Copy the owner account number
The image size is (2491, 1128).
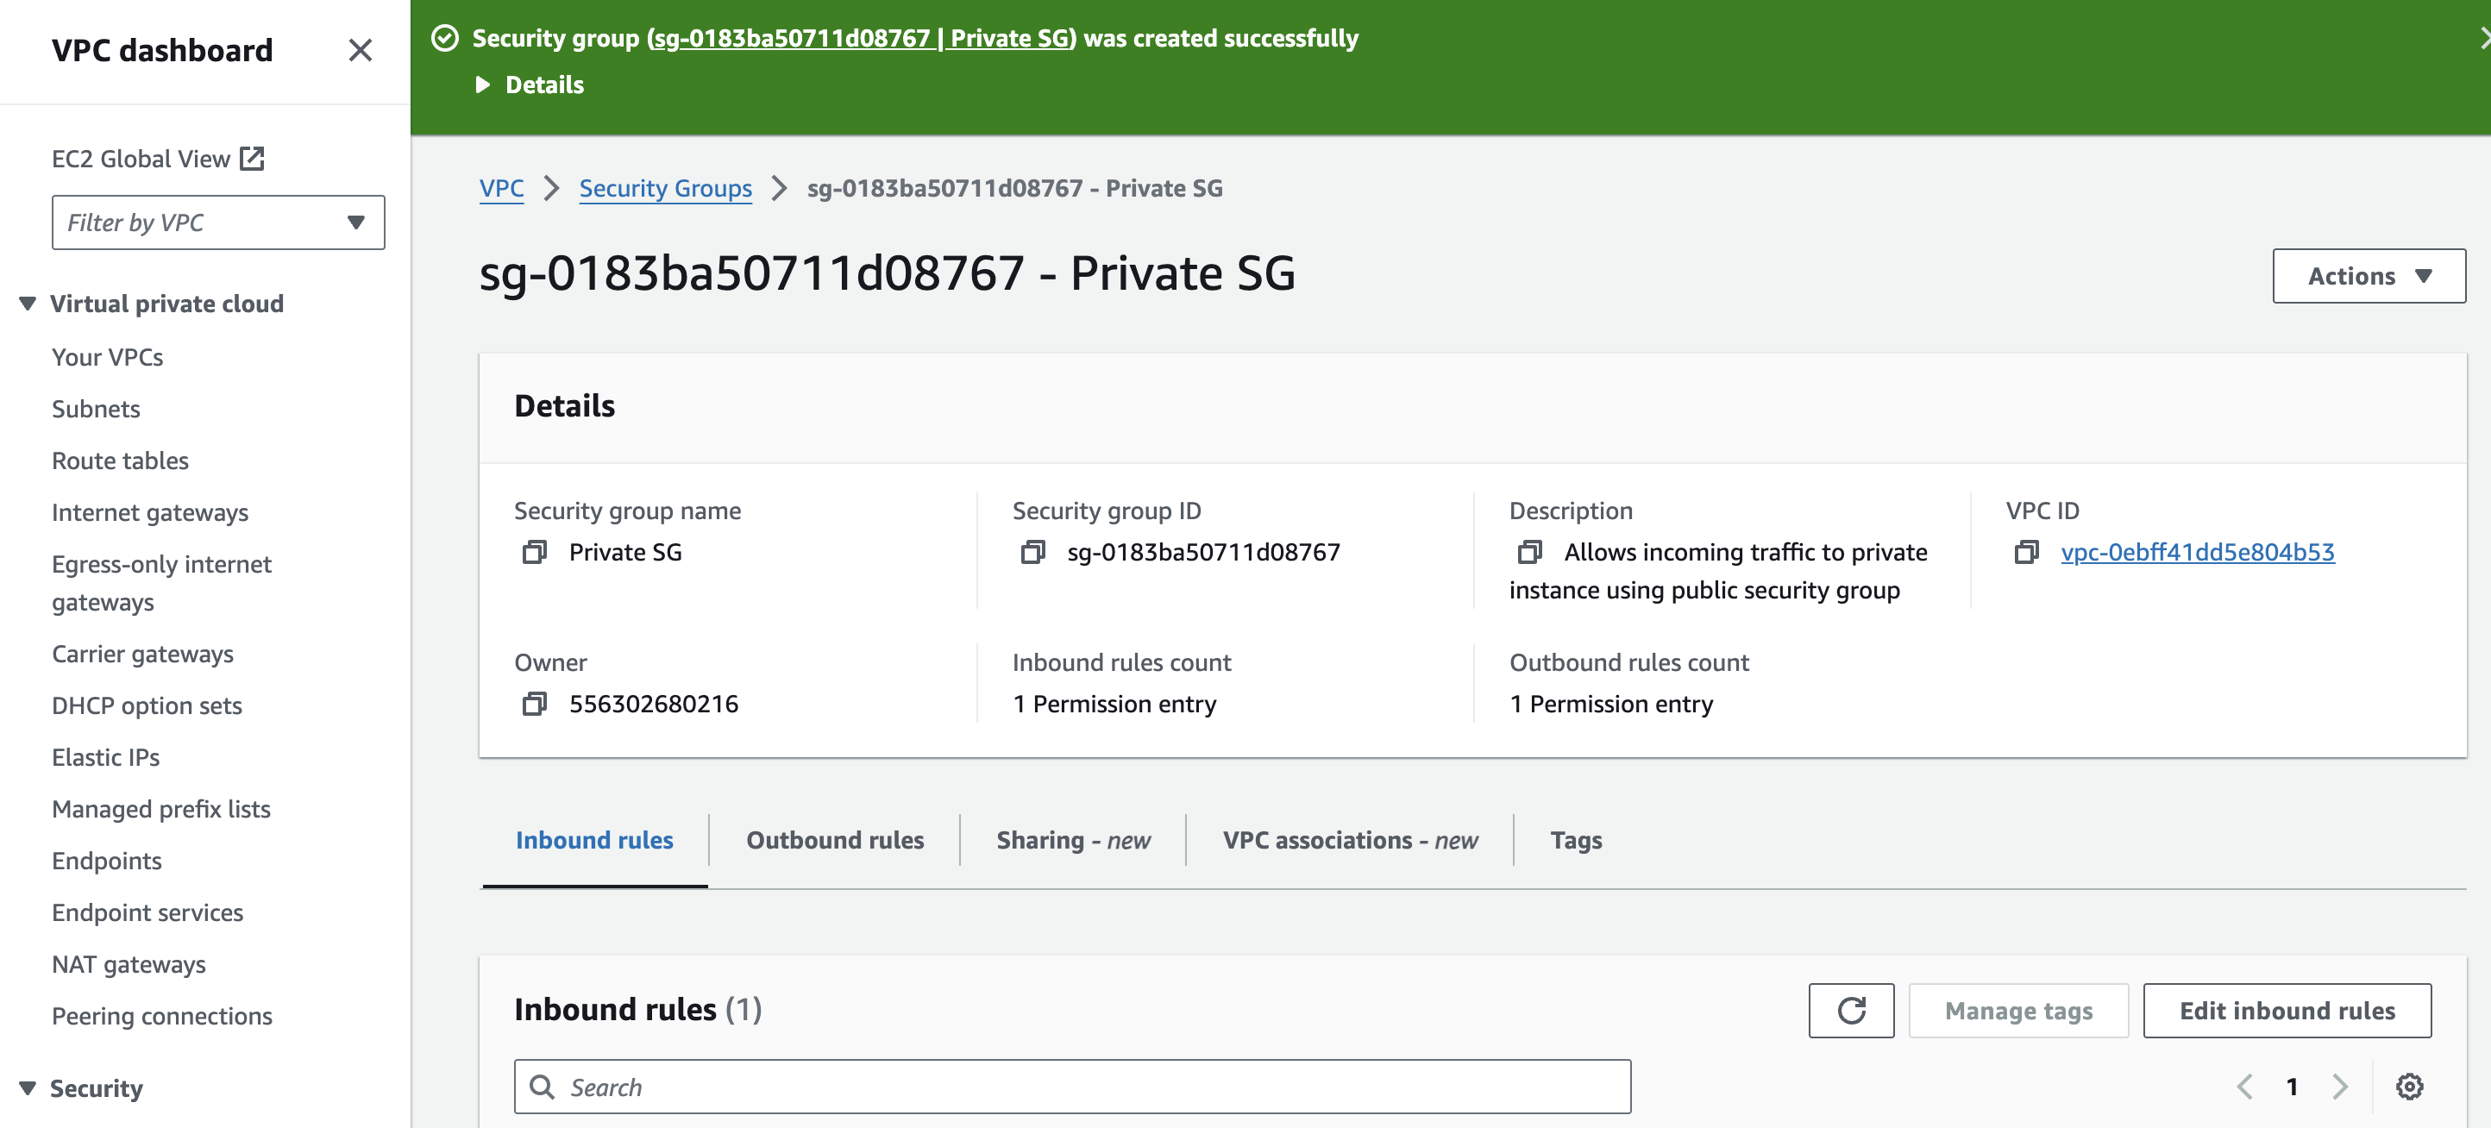534,704
